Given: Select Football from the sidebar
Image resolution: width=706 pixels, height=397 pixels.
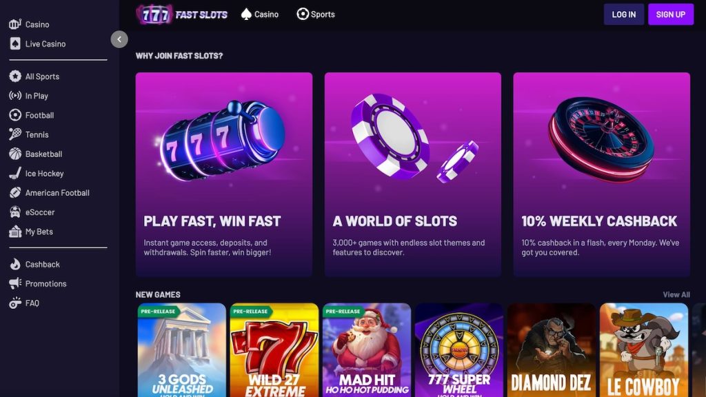Looking at the screenshot, I should pos(40,115).
